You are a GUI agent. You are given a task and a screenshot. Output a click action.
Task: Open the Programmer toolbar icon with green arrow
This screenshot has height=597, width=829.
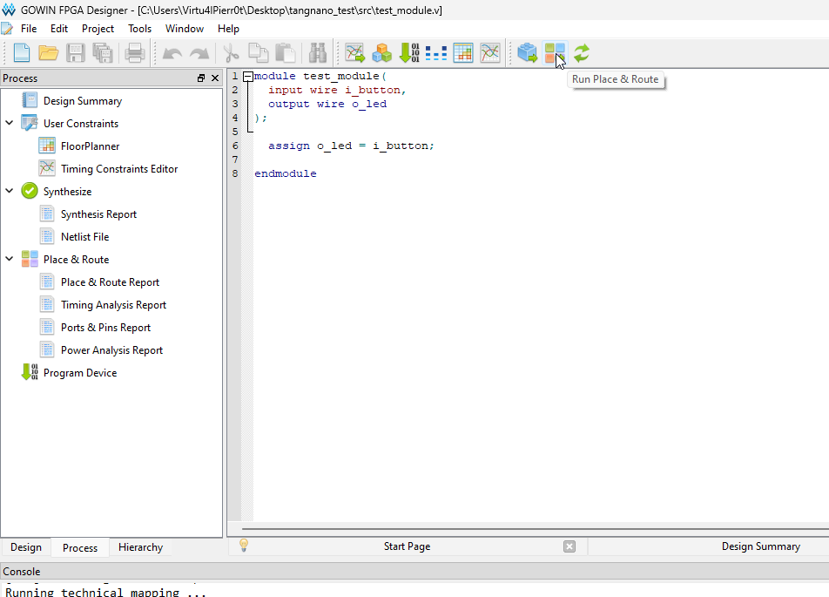coord(409,53)
